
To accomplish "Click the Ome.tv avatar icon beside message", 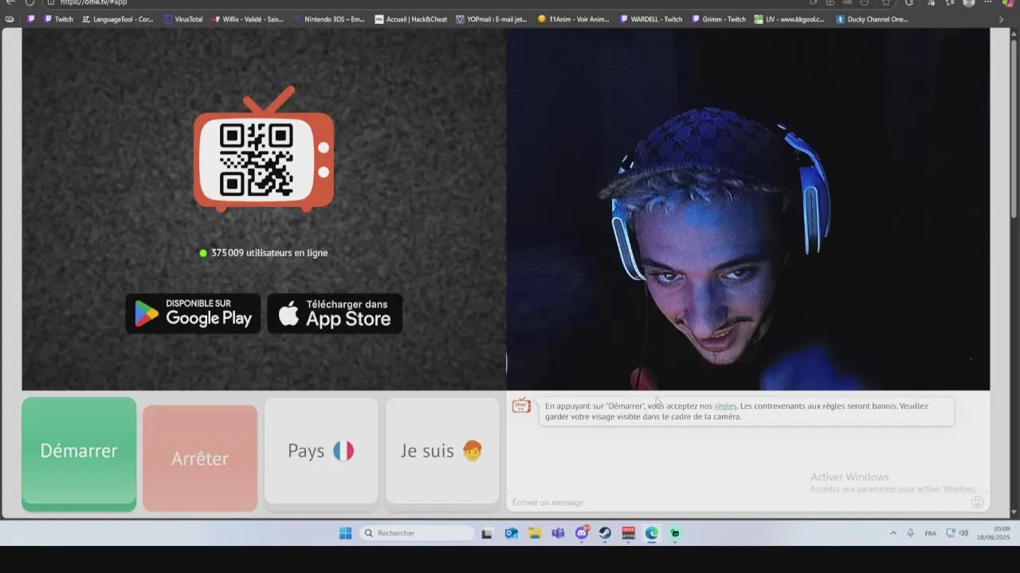I will [521, 406].
